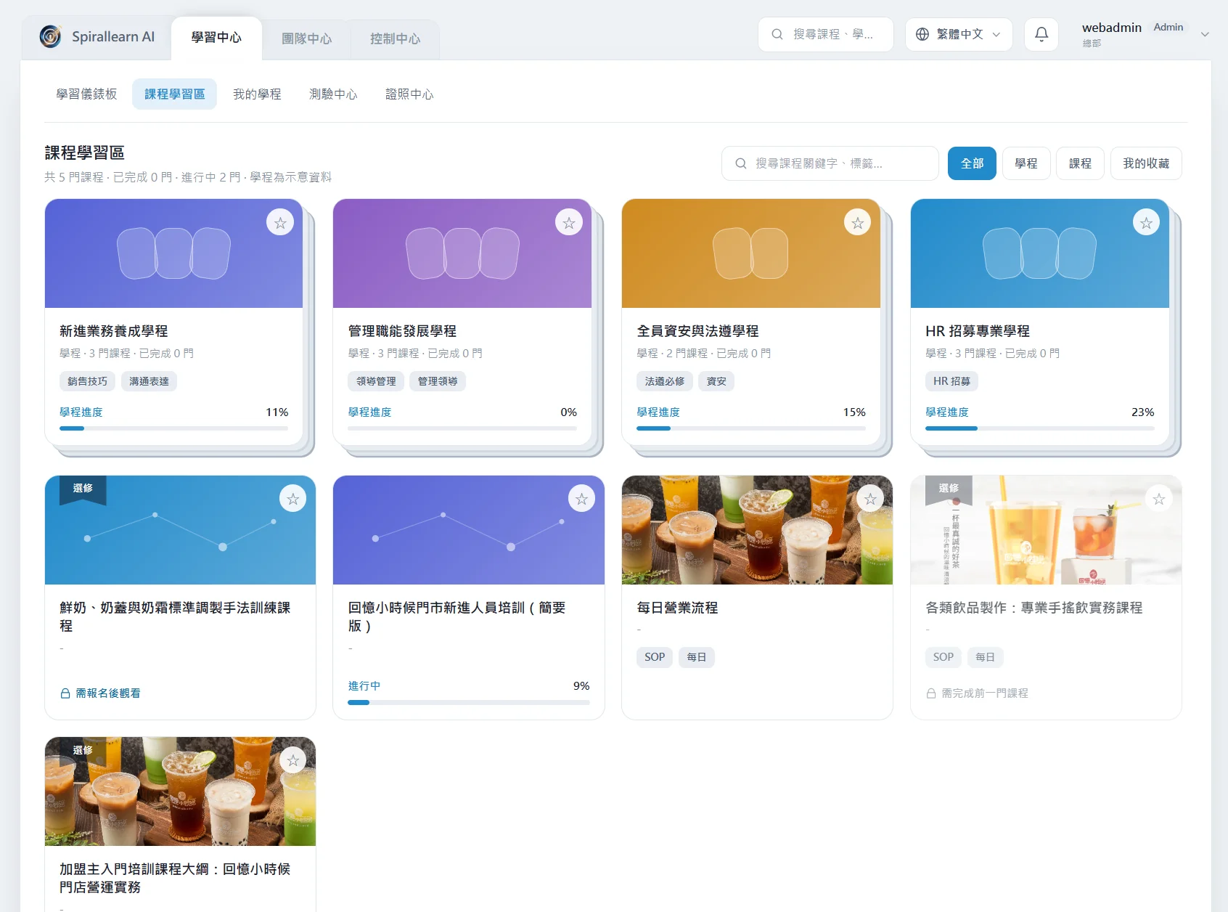Click the 進行中 9% progress bar
Screen dimensions: 1228x912
click(469, 702)
